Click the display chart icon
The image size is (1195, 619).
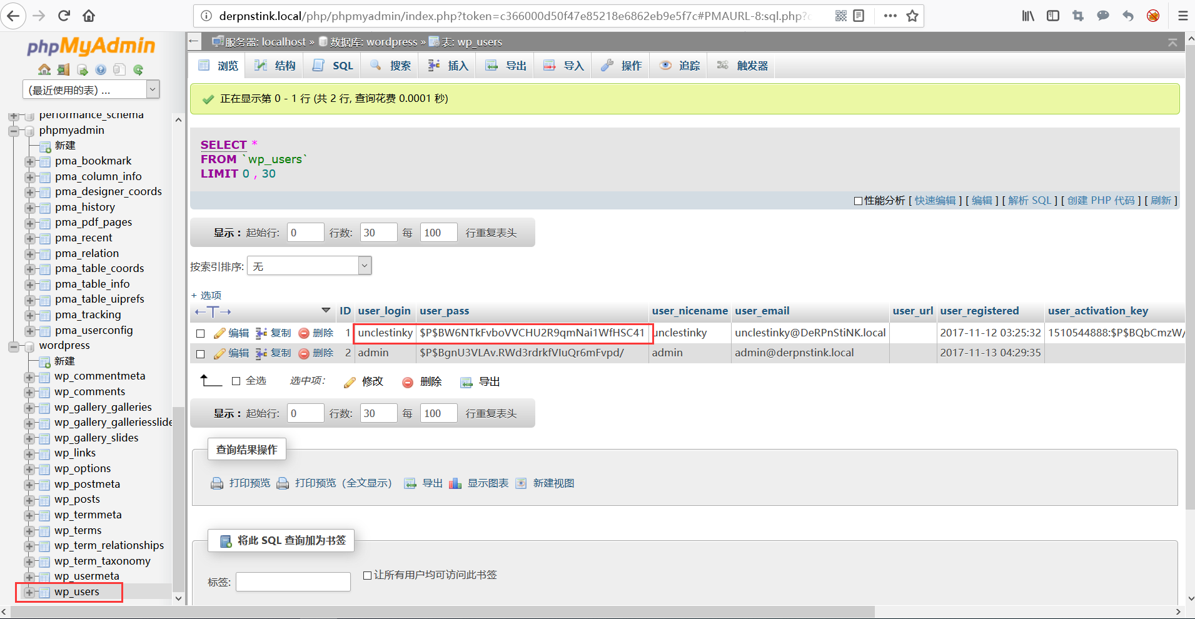click(455, 483)
